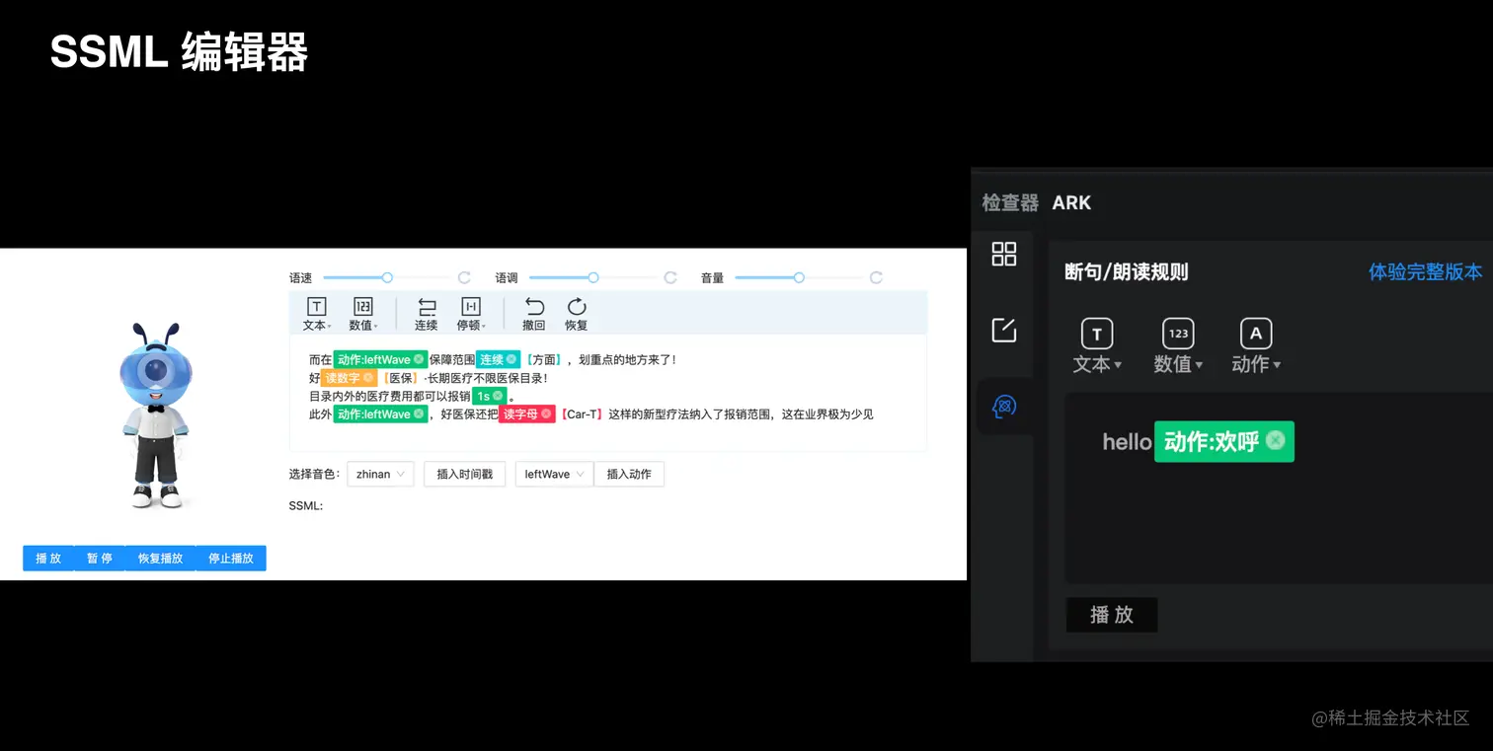Screen dimensions: 1493x751
Task: Click the 播 放 button in the dark panel
Action: pyautogui.click(x=1112, y=615)
